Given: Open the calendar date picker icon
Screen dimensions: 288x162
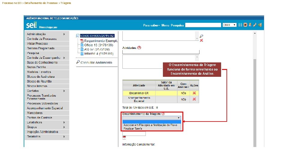Looking at the screenshot, I should click(124, 138).
